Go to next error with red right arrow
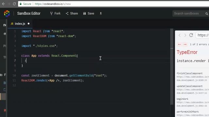The image size is (209, 117). pyautogui.click(x=185, y=44)
